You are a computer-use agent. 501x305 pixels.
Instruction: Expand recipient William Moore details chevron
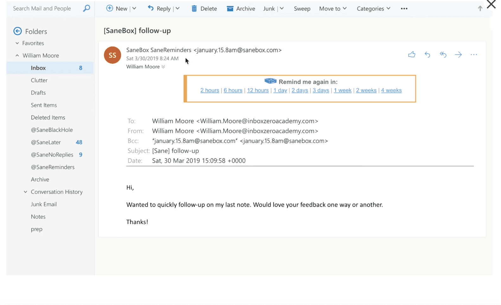point(163,67)
